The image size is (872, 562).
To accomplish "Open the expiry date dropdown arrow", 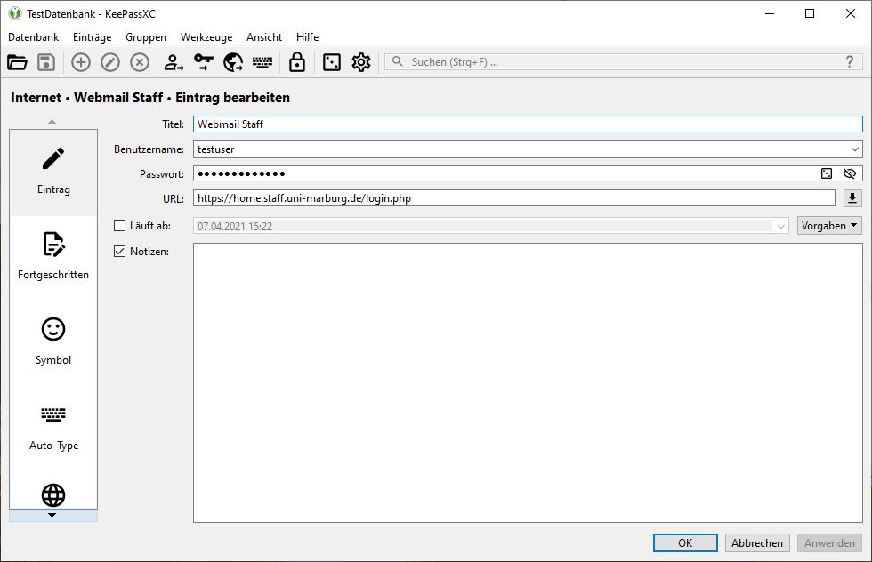I will tap(781, 226).
